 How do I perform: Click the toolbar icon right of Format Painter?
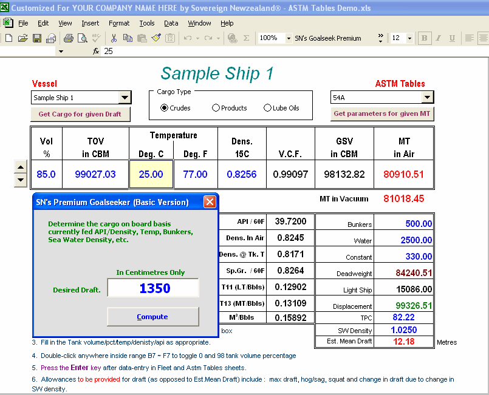point(170,38)
